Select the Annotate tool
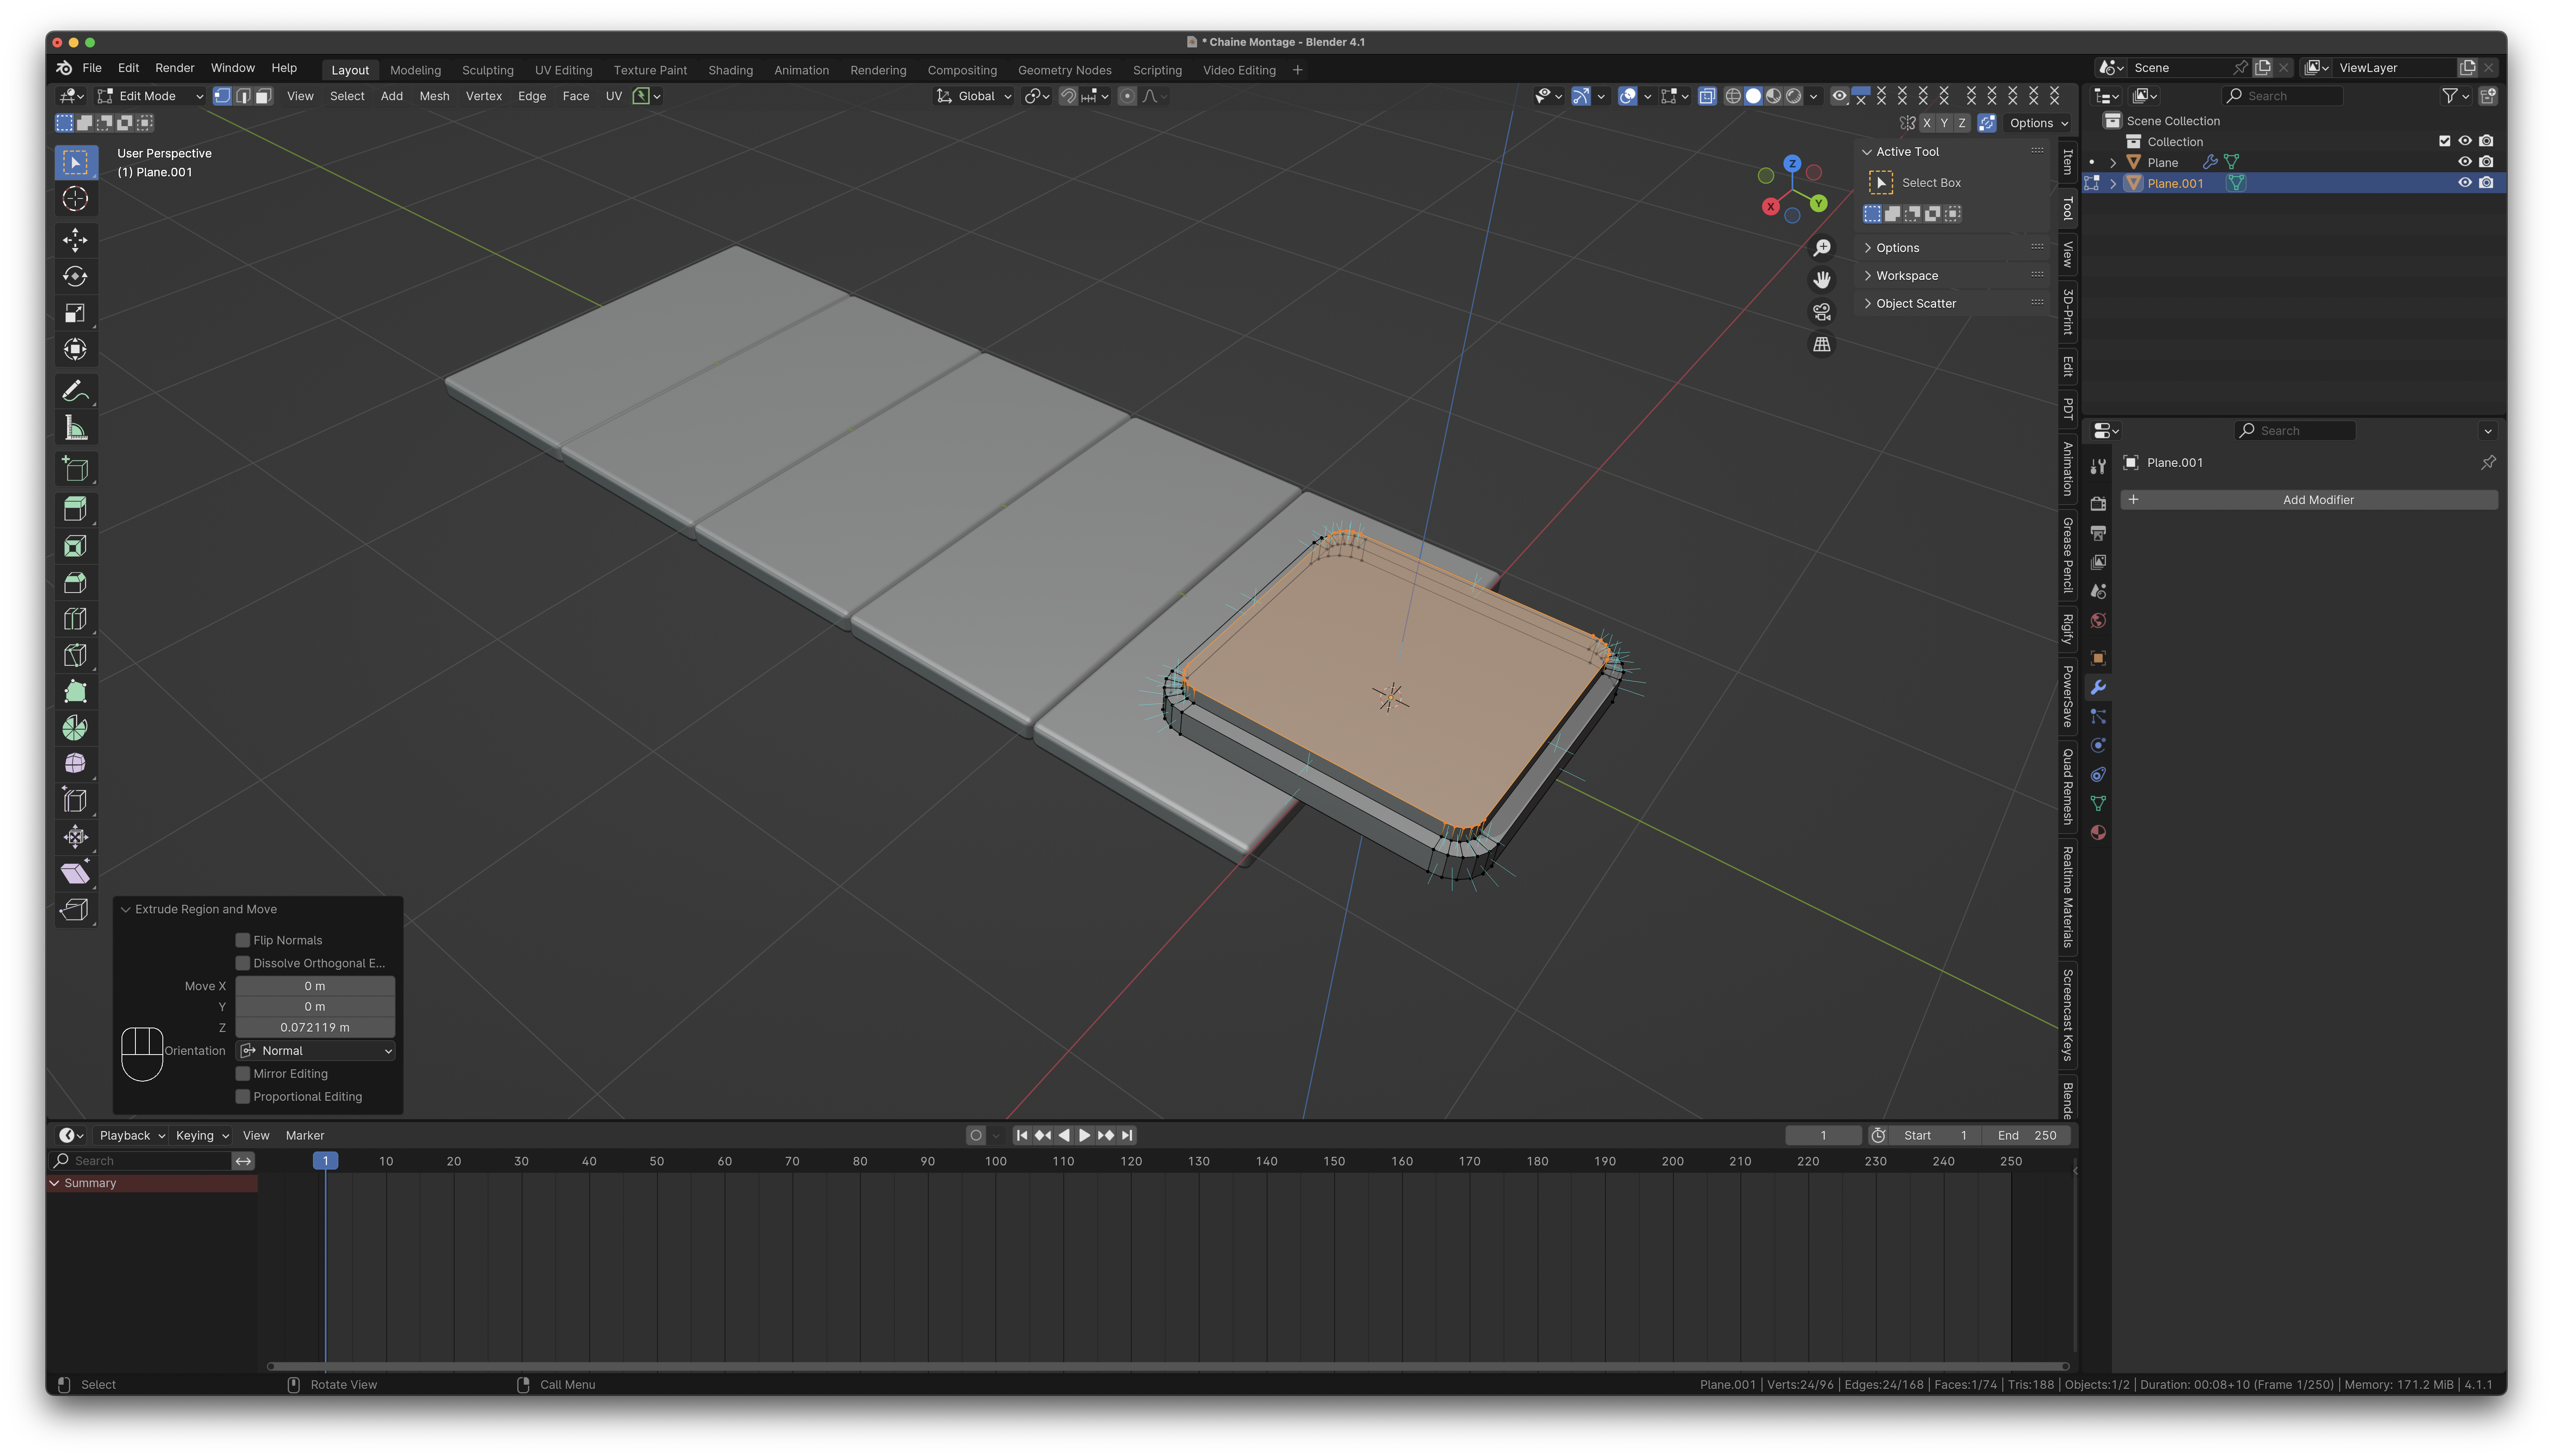The image size is (2553, 1456). [x=75, y=391]
